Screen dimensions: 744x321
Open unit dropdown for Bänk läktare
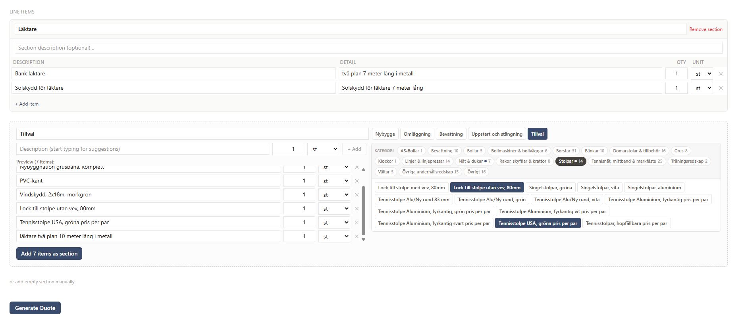pos(702,74)
